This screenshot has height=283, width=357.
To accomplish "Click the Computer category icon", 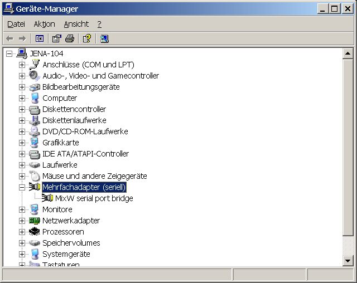I will 35,98.
